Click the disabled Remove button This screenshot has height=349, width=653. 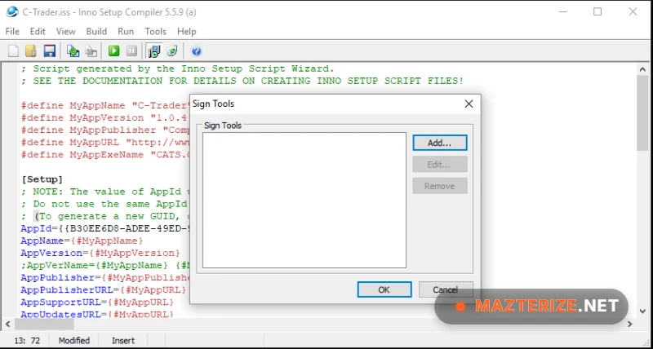pos(440,186)
